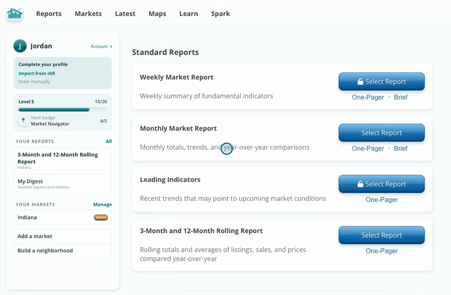Go to the Latest tab
The height and width of the screenshot is (295, 451).
[x=125, y=14]
